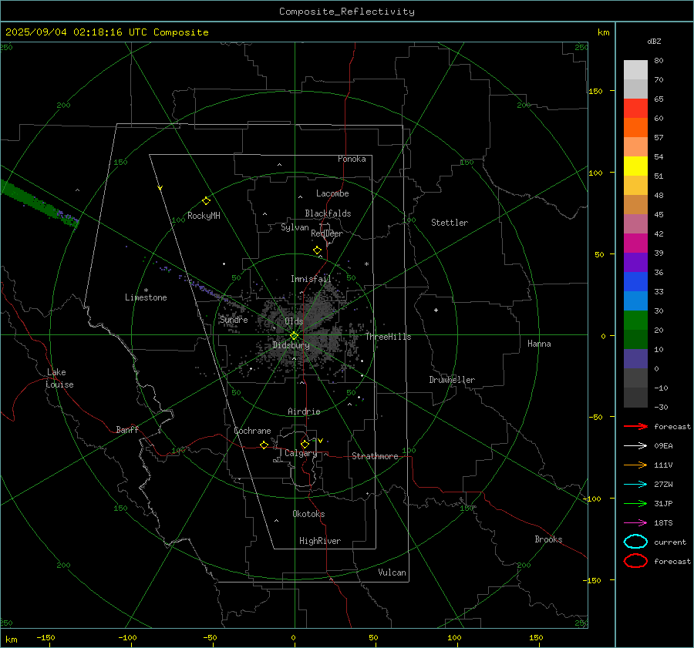Screen dimensions: 694x648
Task: Click the Drumheller city label
Action: (452, 380)
